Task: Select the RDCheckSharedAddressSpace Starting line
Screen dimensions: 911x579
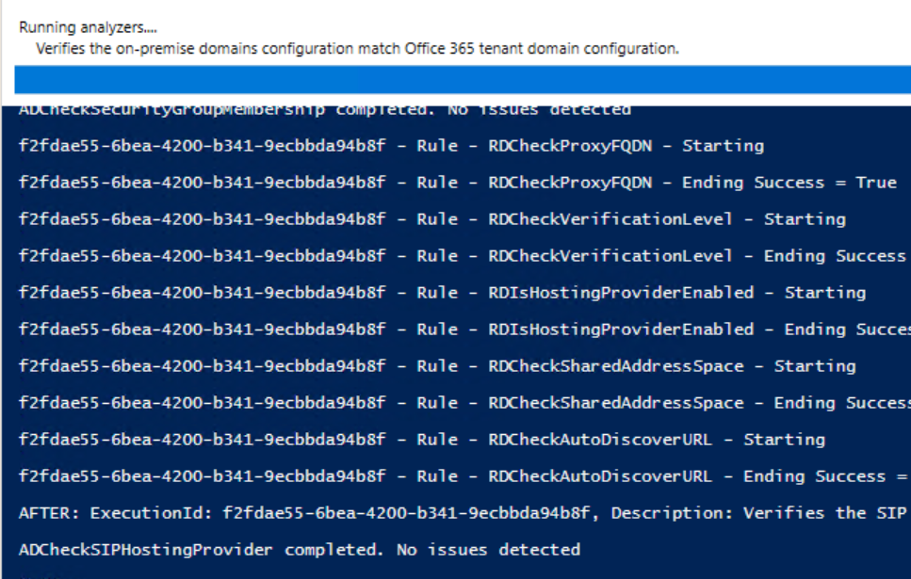Action: click(x=437, y=366)
